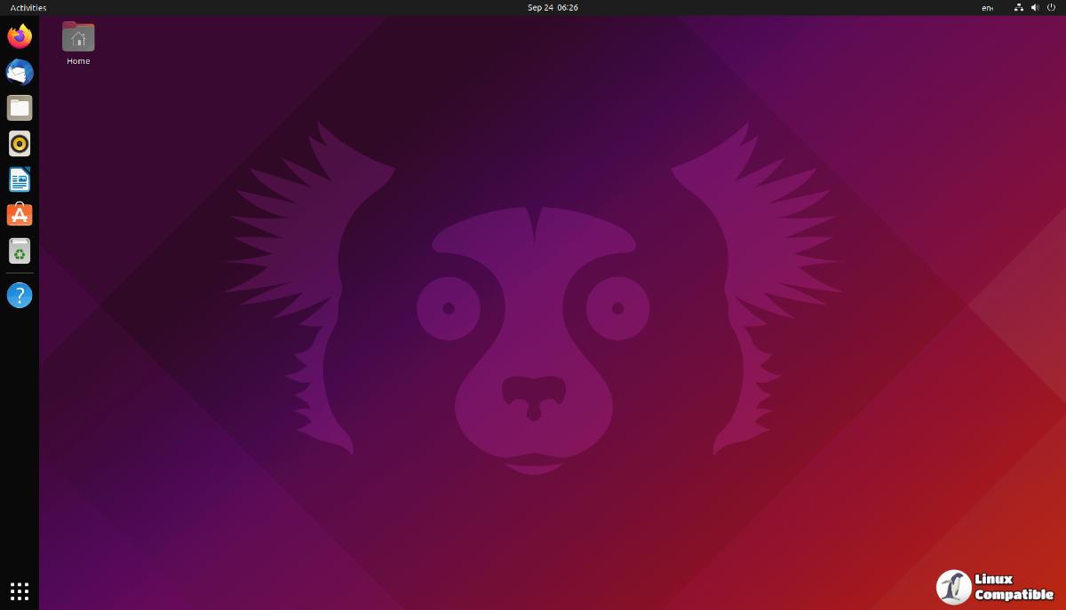
Task: Click the 'Linux Compatible' watermark text
Action: (1014, 587)
